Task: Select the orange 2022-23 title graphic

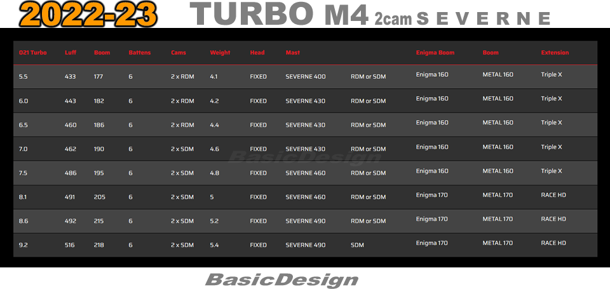Action: (x=88, y=15)
